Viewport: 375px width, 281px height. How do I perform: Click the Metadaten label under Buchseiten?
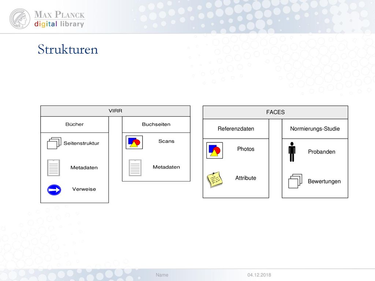166,167
